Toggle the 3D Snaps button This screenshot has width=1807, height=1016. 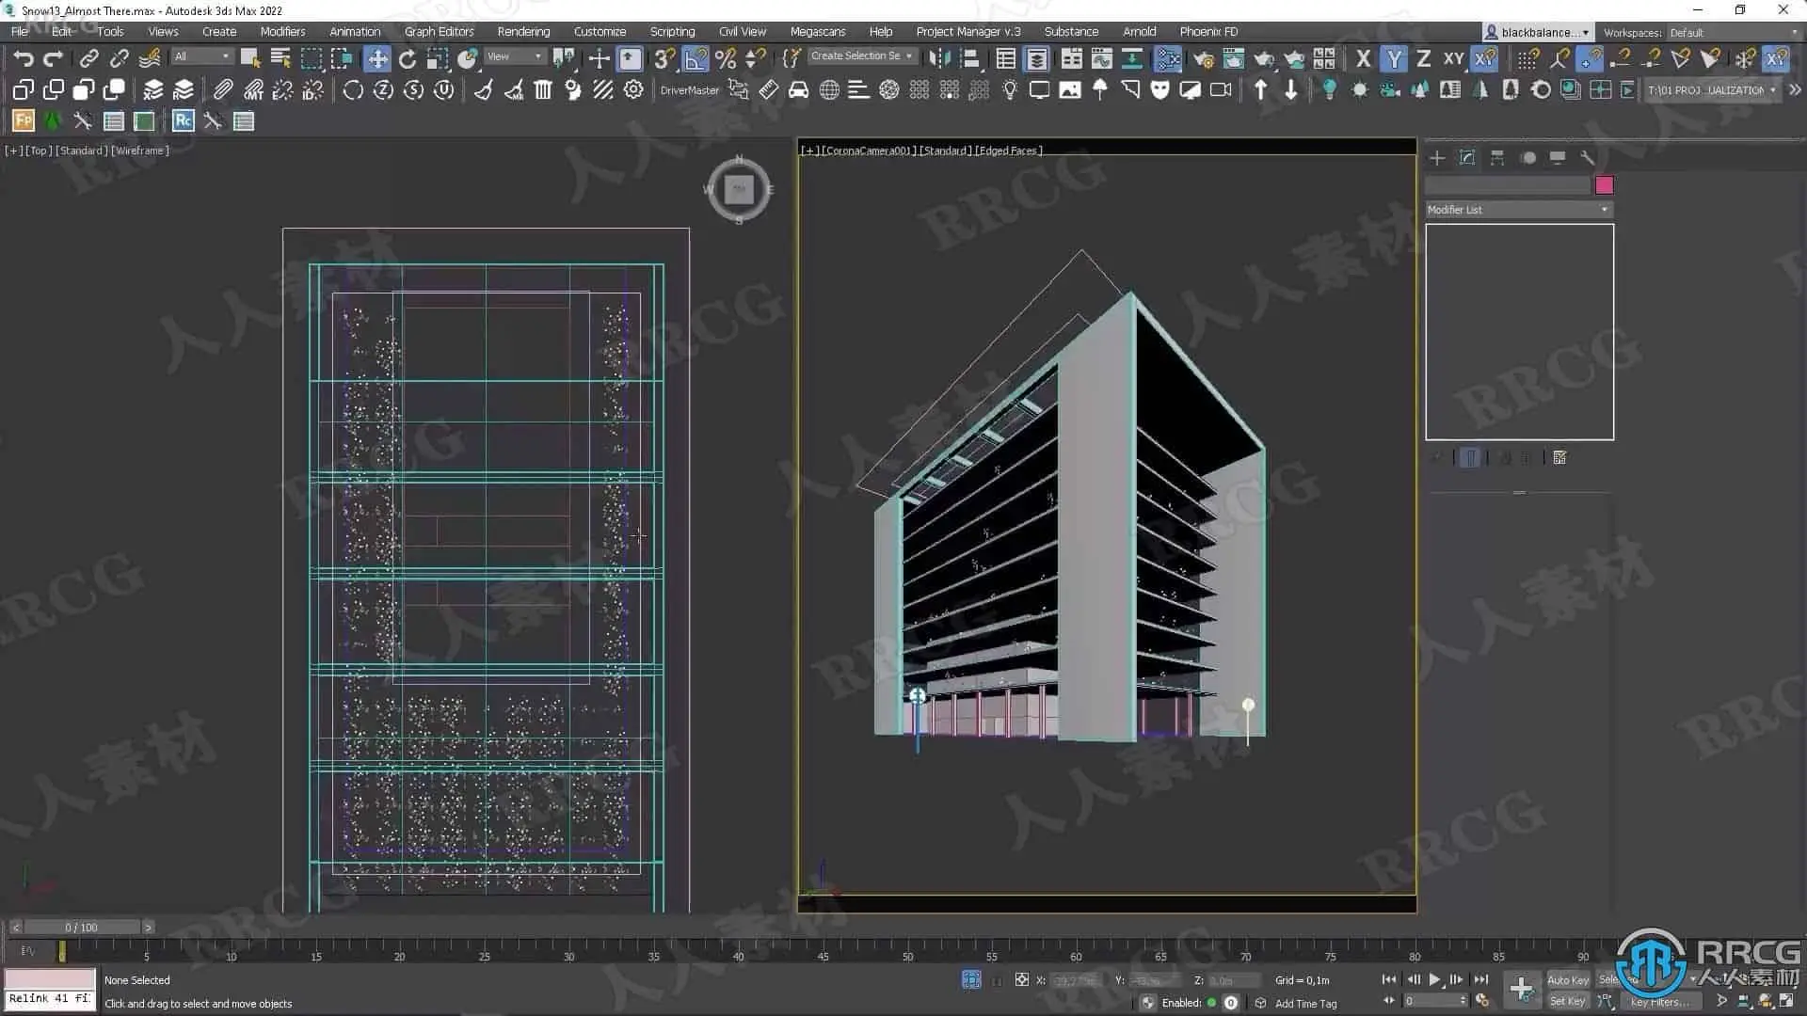[664, 59]
